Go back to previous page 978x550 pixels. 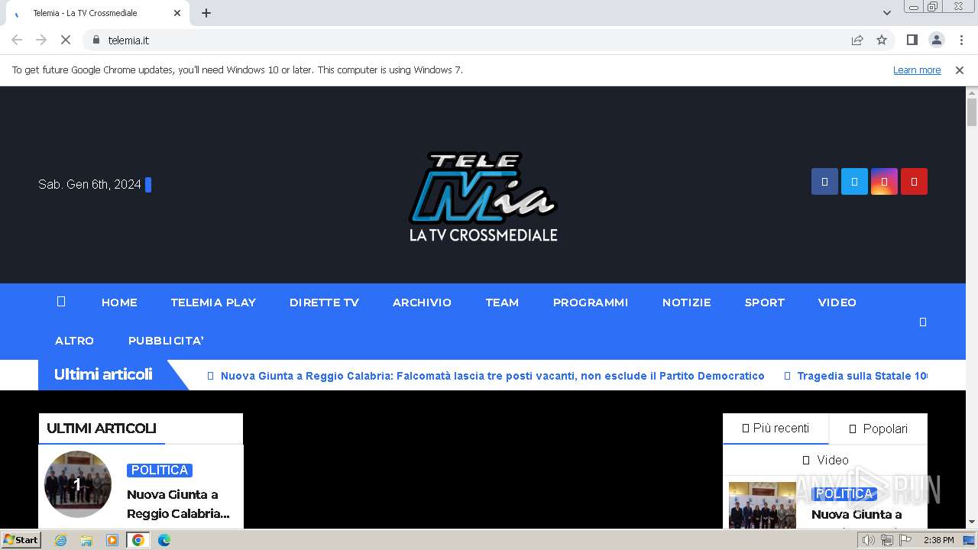[x=17, y=40]
